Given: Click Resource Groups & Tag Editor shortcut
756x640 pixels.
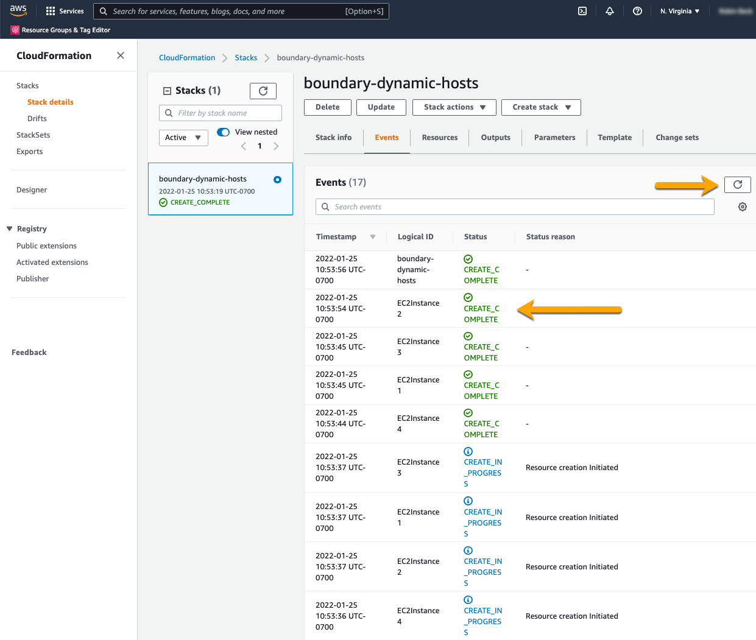Looking at the screenshot, I should (x=60, y=30).
